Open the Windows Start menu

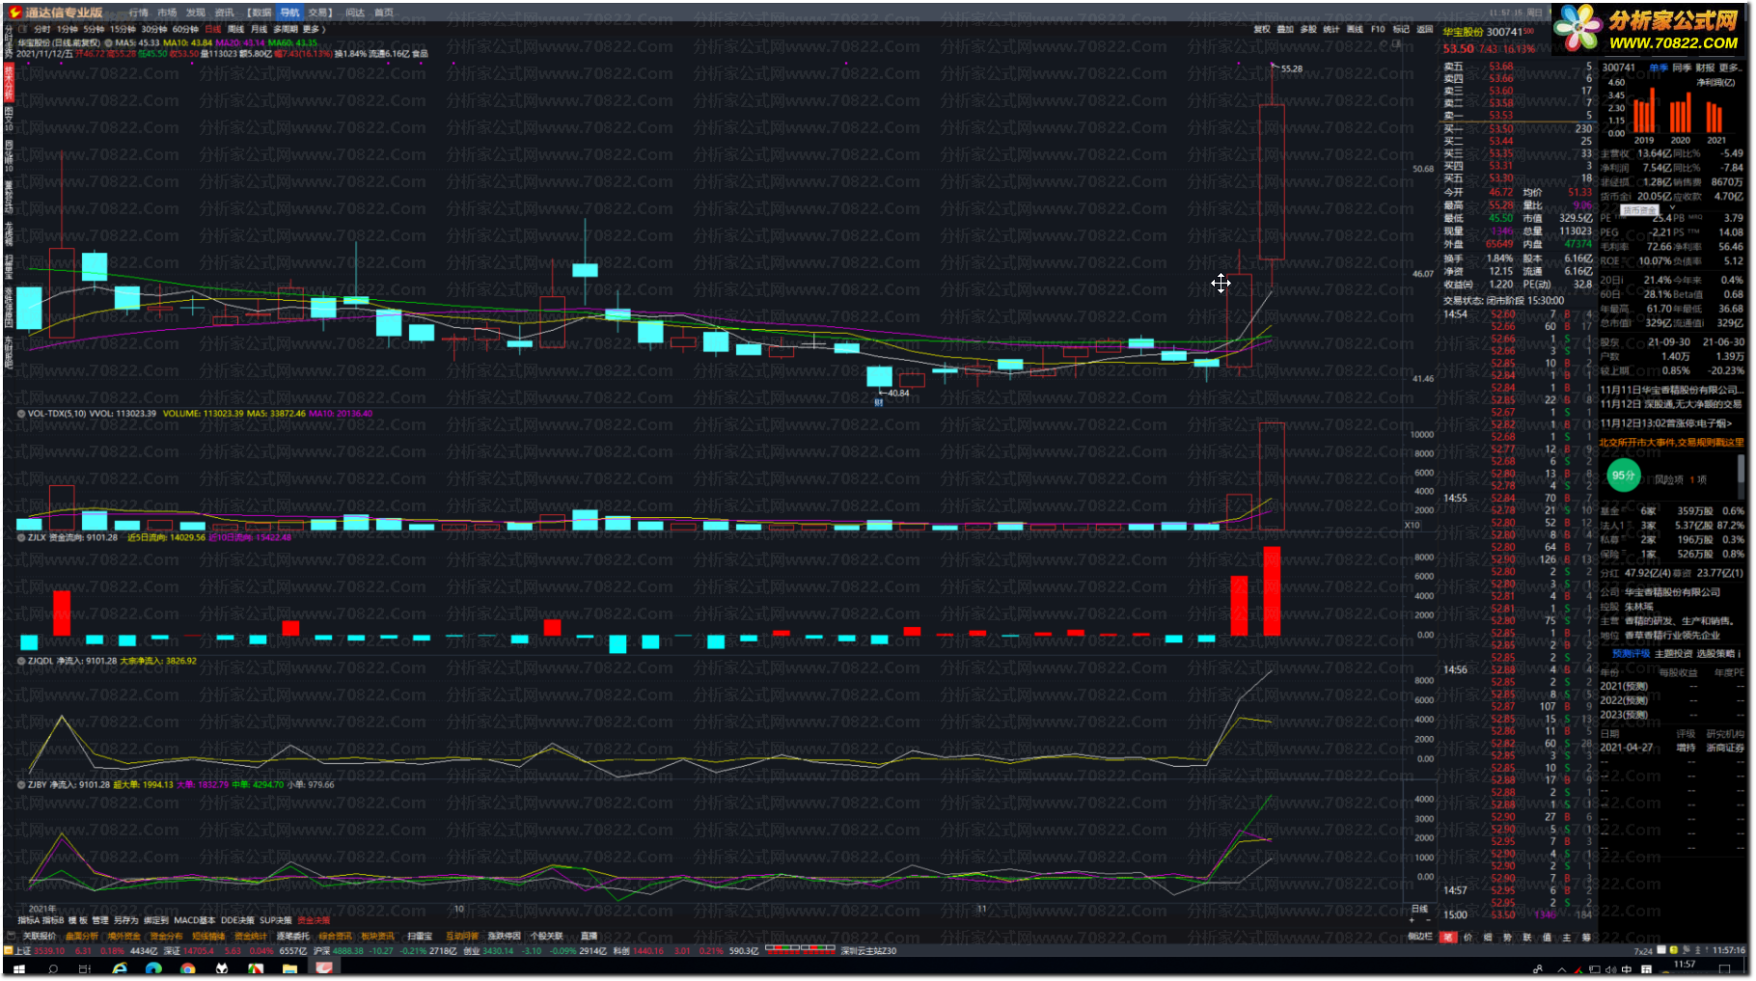(x=18, y=969)
